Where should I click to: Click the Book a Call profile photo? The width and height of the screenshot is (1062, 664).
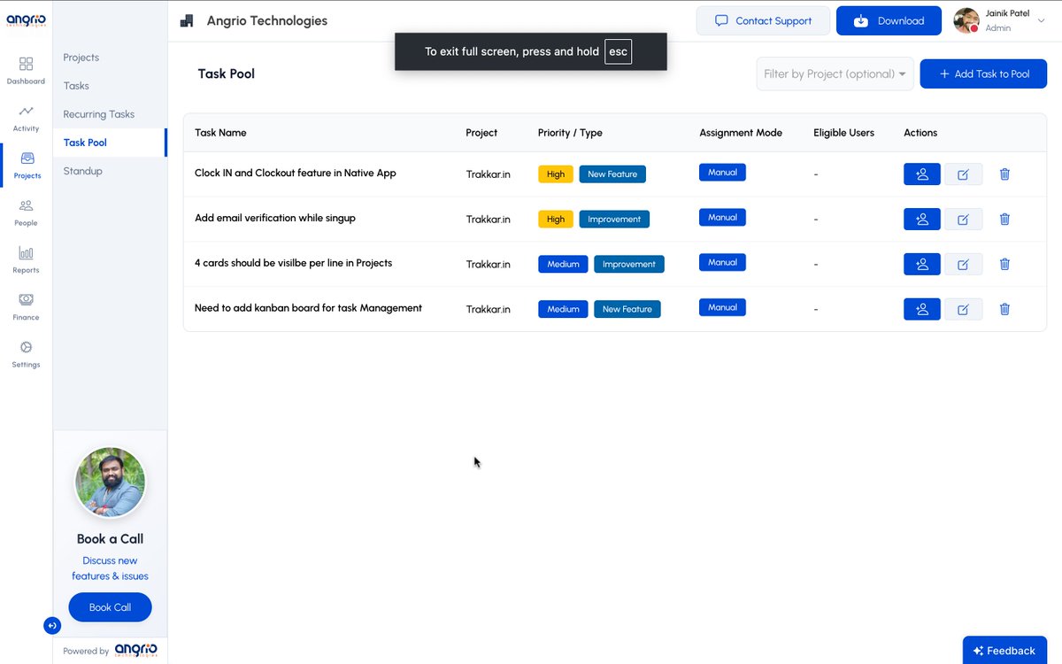(x=110, y=482)
